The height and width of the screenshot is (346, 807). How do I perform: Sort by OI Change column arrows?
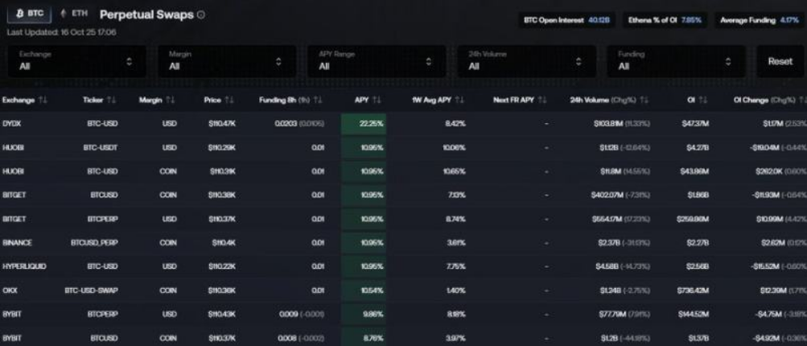coord(803,101)
